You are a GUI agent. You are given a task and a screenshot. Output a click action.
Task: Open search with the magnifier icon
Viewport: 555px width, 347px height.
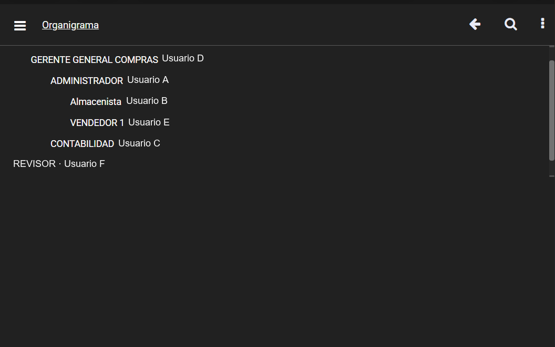point(510,24)
